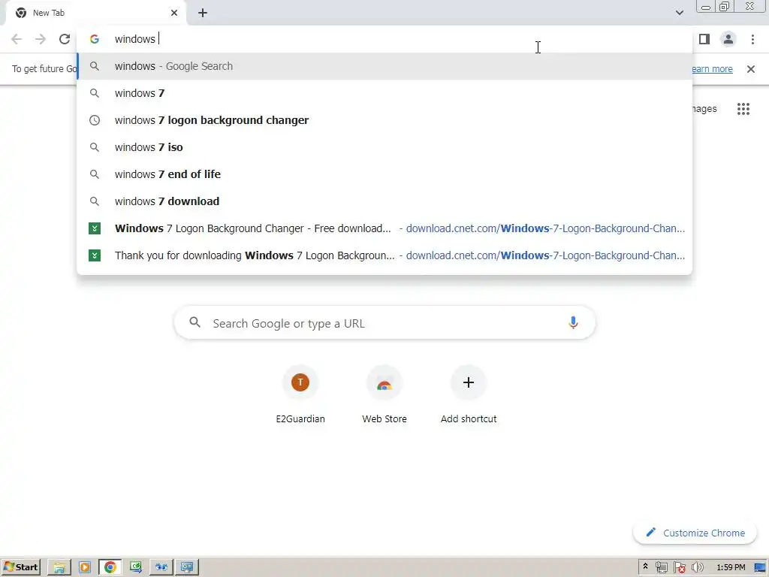
Task: Open the Google apps grid
Action: coord(743,109)
